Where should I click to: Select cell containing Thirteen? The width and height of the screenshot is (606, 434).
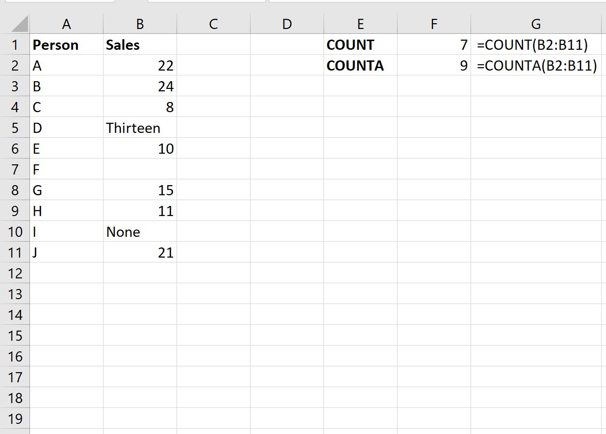(x=140, y=128)
